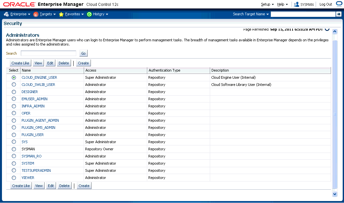The width and height of the screenshot is (344, 203).
Task: Click 'Cloud Engine User (Internal)' description
Action: tap(234, 77)
